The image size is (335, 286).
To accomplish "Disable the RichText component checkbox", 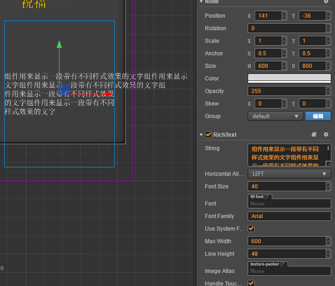I will 208,135.
